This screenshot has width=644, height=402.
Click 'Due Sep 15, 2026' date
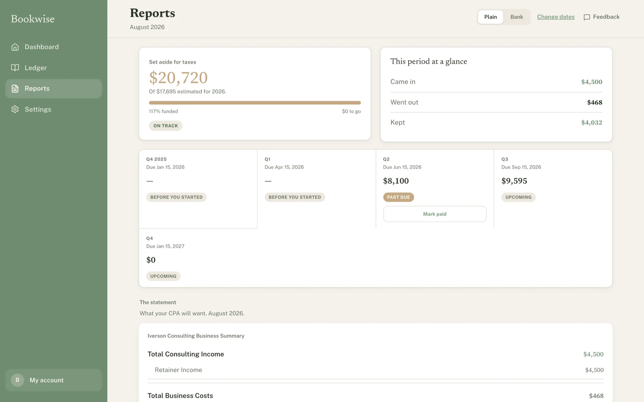(521, 167)
